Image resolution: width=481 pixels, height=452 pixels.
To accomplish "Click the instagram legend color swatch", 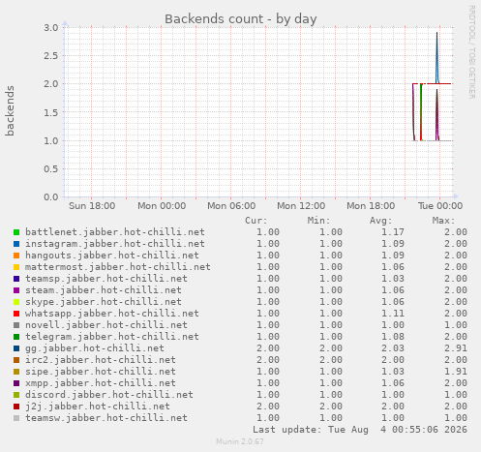I will (x=16, y=244).
